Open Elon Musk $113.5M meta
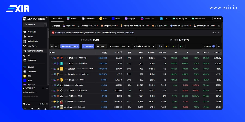The image size is (245, 122). [x=204, y=26]
